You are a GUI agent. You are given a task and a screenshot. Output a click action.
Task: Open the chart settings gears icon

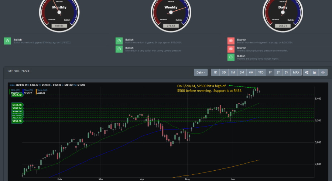pos(307,72)
